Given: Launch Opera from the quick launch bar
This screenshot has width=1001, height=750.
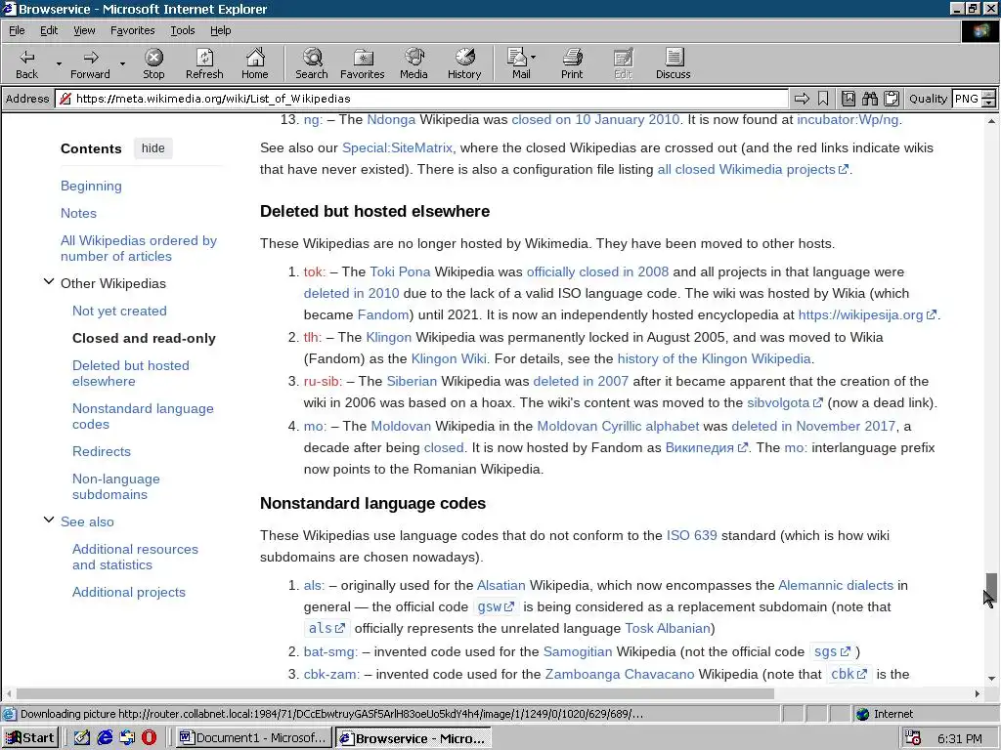Looking at the screenshot, I should tap(149, 738).
